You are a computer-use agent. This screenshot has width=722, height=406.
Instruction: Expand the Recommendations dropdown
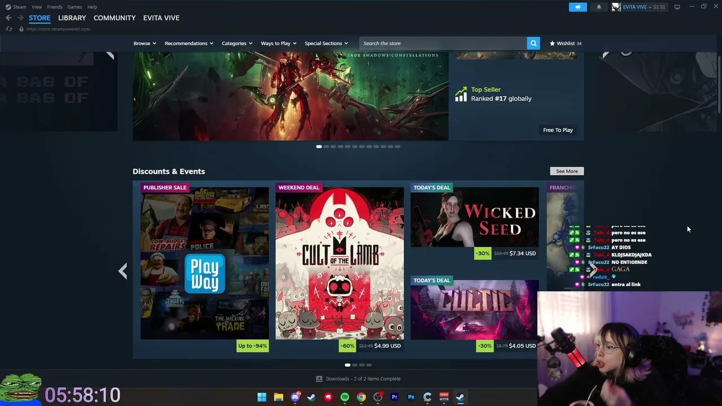pos(189,43)
